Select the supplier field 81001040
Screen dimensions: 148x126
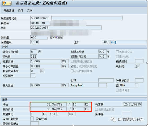tap(40, 23)
